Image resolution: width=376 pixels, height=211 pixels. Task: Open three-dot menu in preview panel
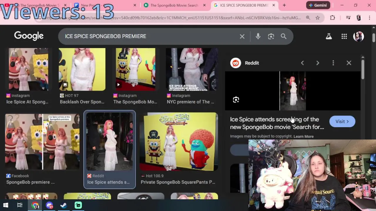(x=333, y=63)
